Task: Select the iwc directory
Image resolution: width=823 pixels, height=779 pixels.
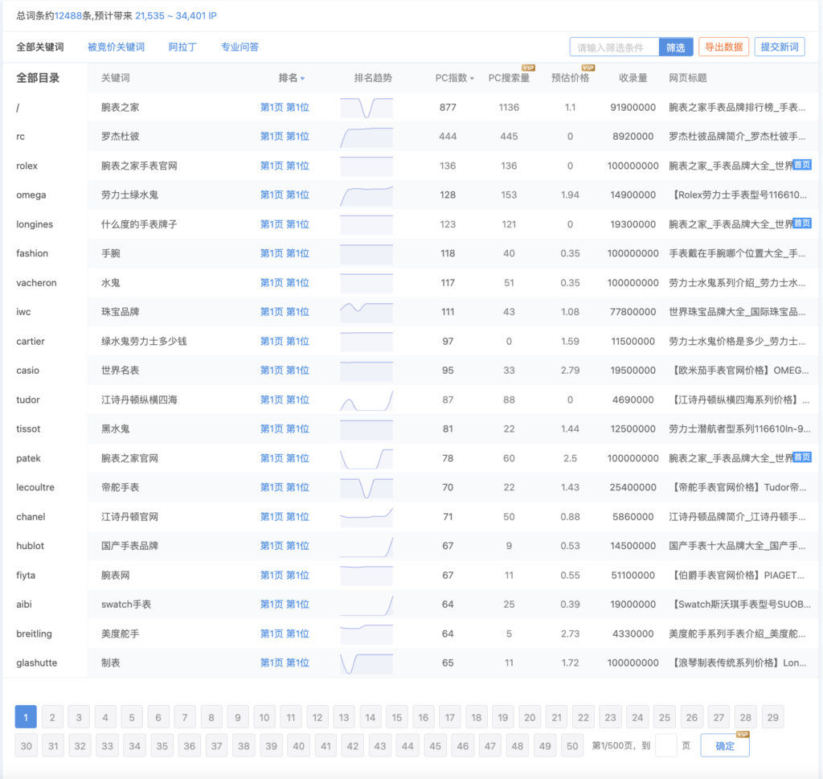Action: pyautogui.click(x=23, y=312)
